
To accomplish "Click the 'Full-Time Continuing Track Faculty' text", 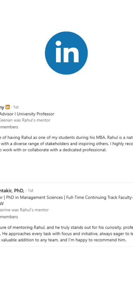I will tap(100, 197).
